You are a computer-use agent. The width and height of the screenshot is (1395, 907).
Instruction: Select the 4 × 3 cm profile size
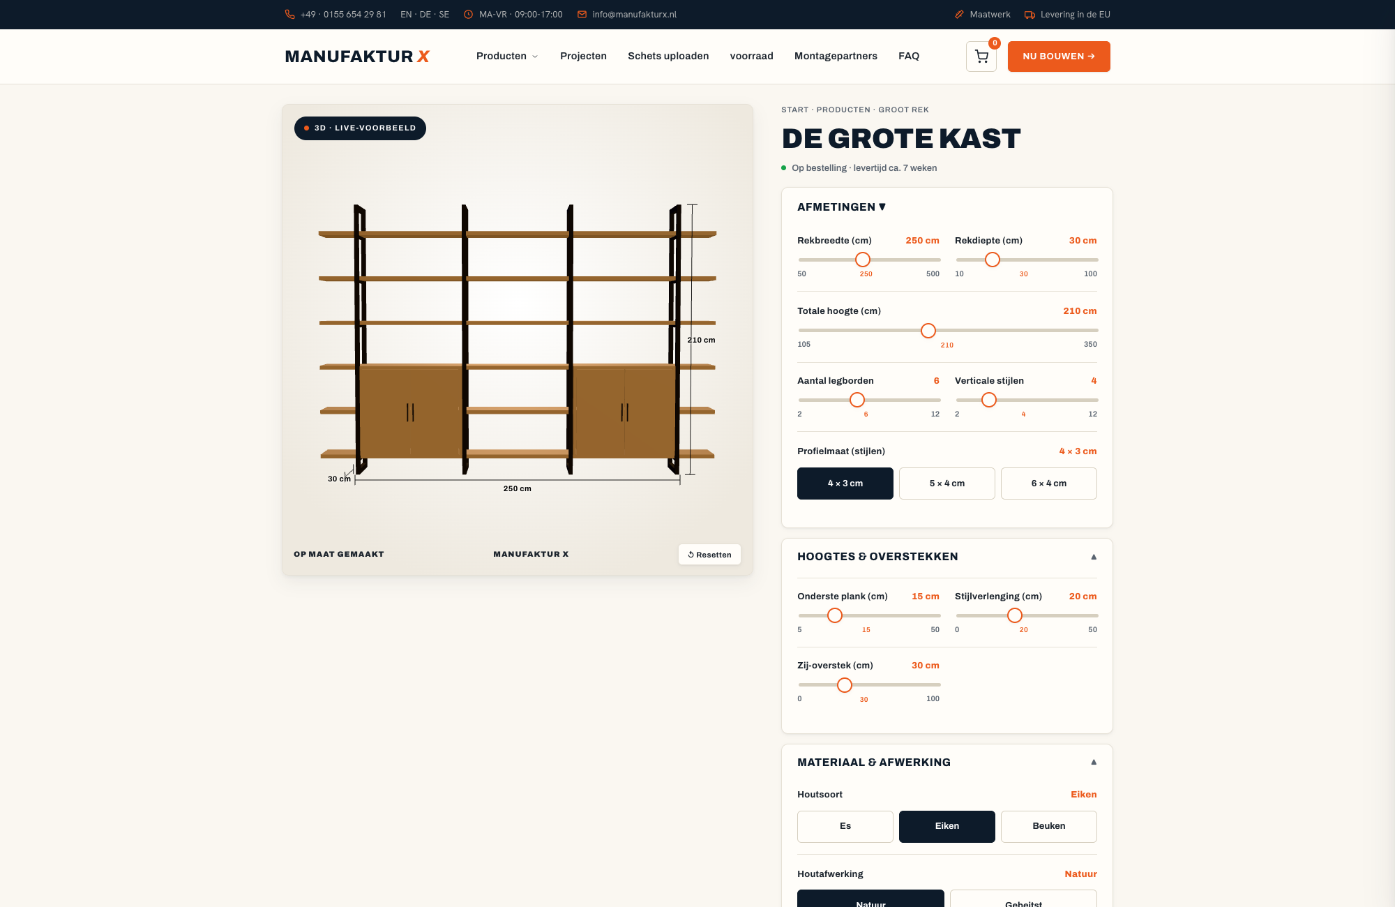point(845,484)
